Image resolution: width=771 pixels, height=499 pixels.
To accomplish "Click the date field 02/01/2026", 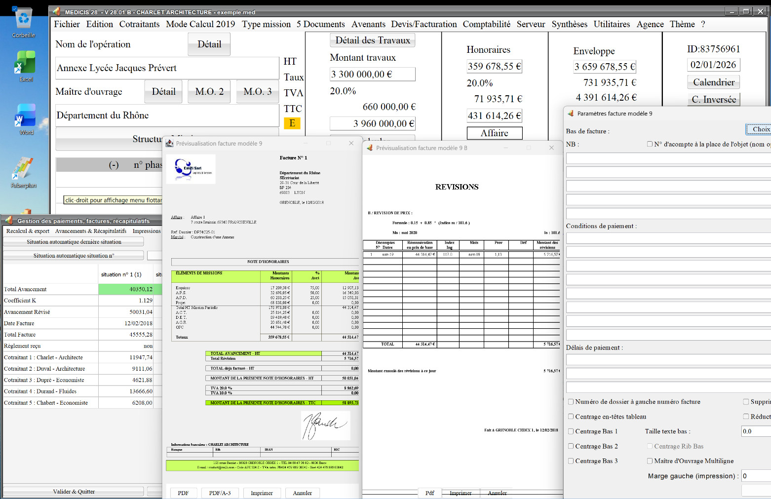I will click(x=713, y=65).
